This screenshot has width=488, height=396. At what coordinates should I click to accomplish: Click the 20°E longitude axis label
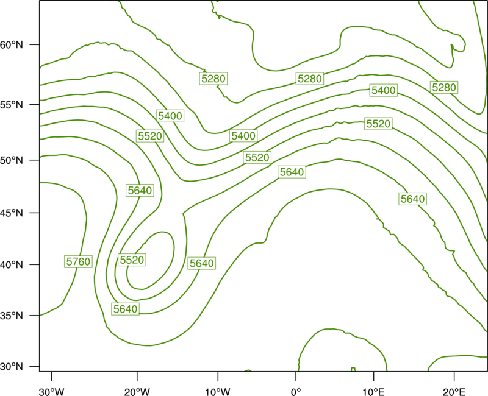454,392
